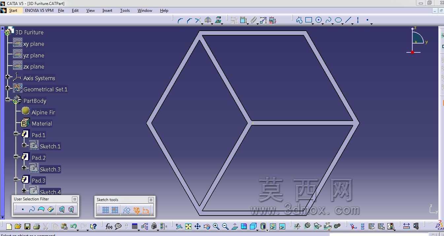
Task: Click the Open file folder icon
Action: (18, 226)
